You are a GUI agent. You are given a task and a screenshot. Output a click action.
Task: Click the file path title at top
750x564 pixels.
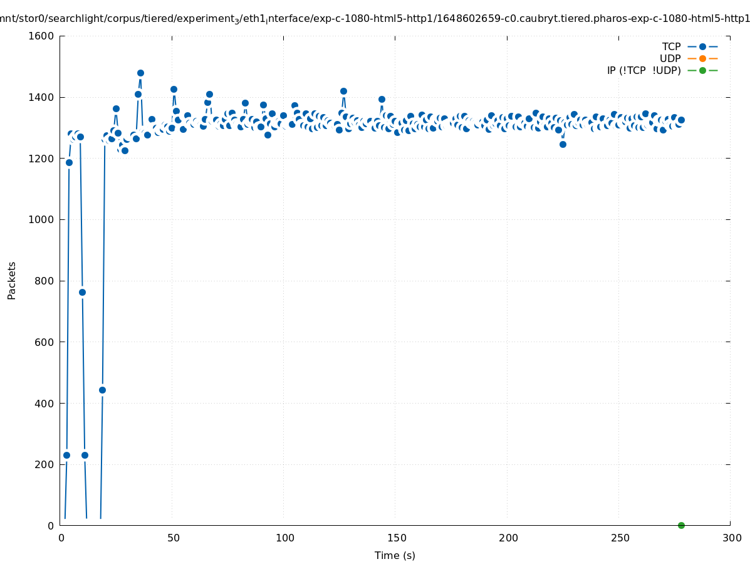pyautogui.click(x=375, y=18)
